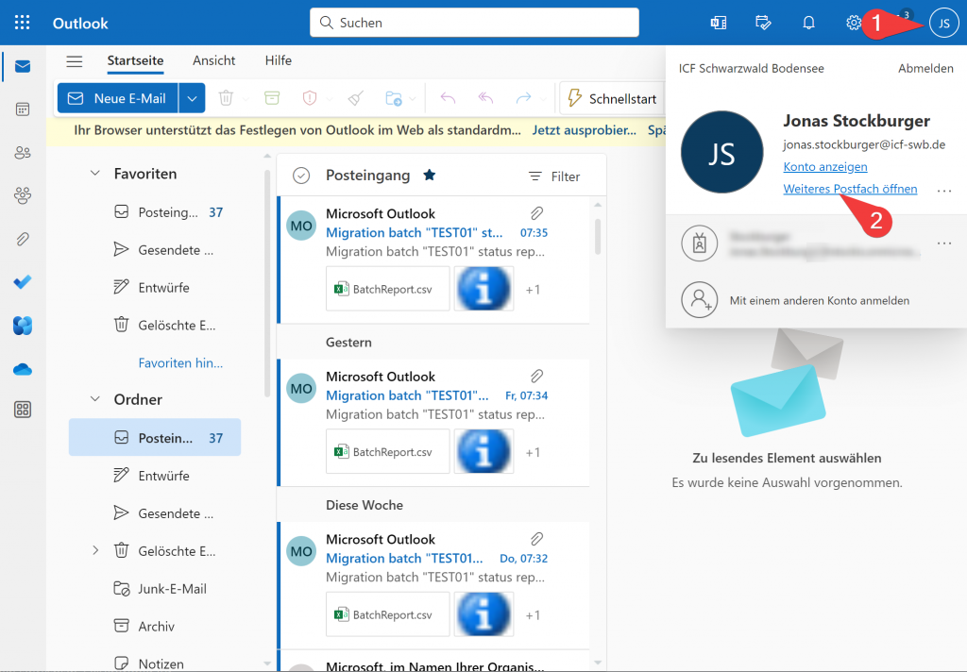The image size is (967, 672).
Task: Open the BatchReport.csv attachment in first email
Action: (385, 290)
